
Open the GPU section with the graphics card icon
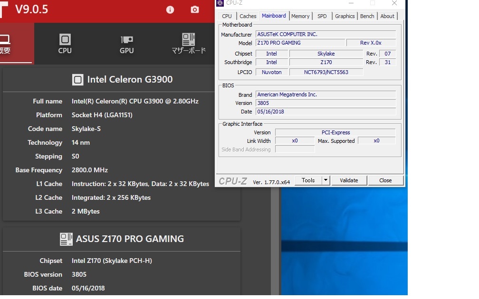(x=127, y=44)
